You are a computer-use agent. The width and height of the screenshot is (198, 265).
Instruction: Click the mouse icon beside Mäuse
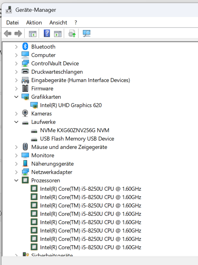point(25,147)
